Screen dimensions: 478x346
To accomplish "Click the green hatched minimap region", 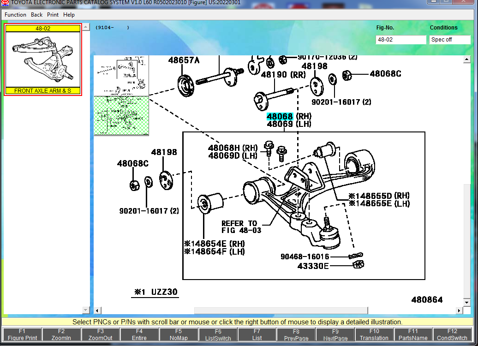I will [121, 116].
